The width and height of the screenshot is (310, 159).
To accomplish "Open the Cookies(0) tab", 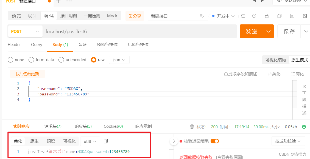I will click(113, 126).
